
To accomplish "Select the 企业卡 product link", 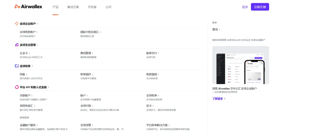I will (x=25, y=53).
